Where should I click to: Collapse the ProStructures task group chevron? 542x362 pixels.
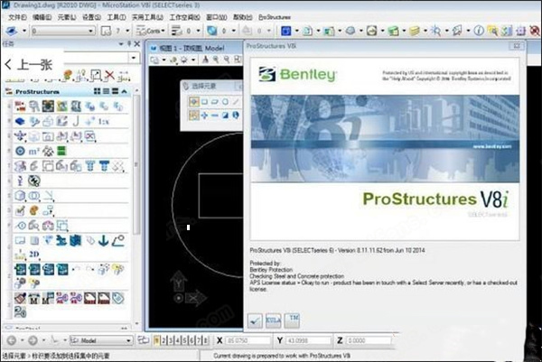pyautogui.click(x=124, y=91)
